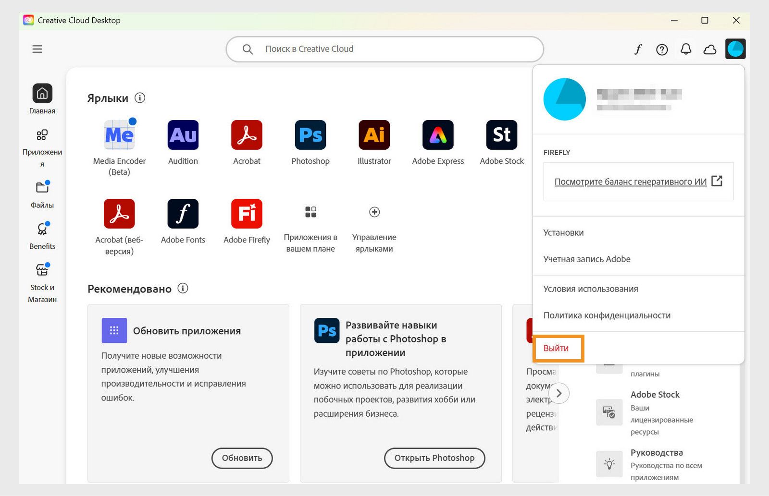This screenshot has width=769, height=496.
Task: Click the Руководства lightbulb icon
Action: pyautogui.click(x=609, y=464)
